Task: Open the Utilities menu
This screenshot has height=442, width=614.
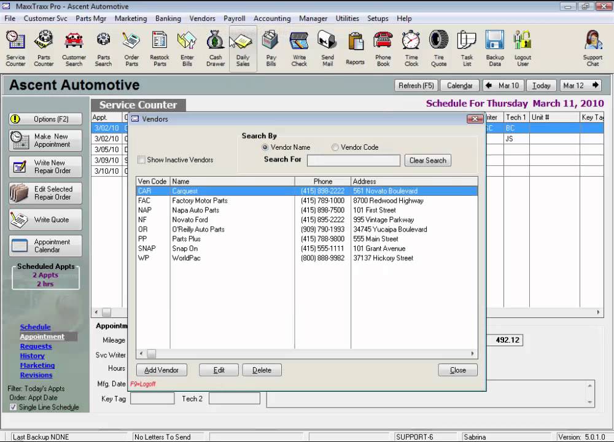Action: [347, 18]
